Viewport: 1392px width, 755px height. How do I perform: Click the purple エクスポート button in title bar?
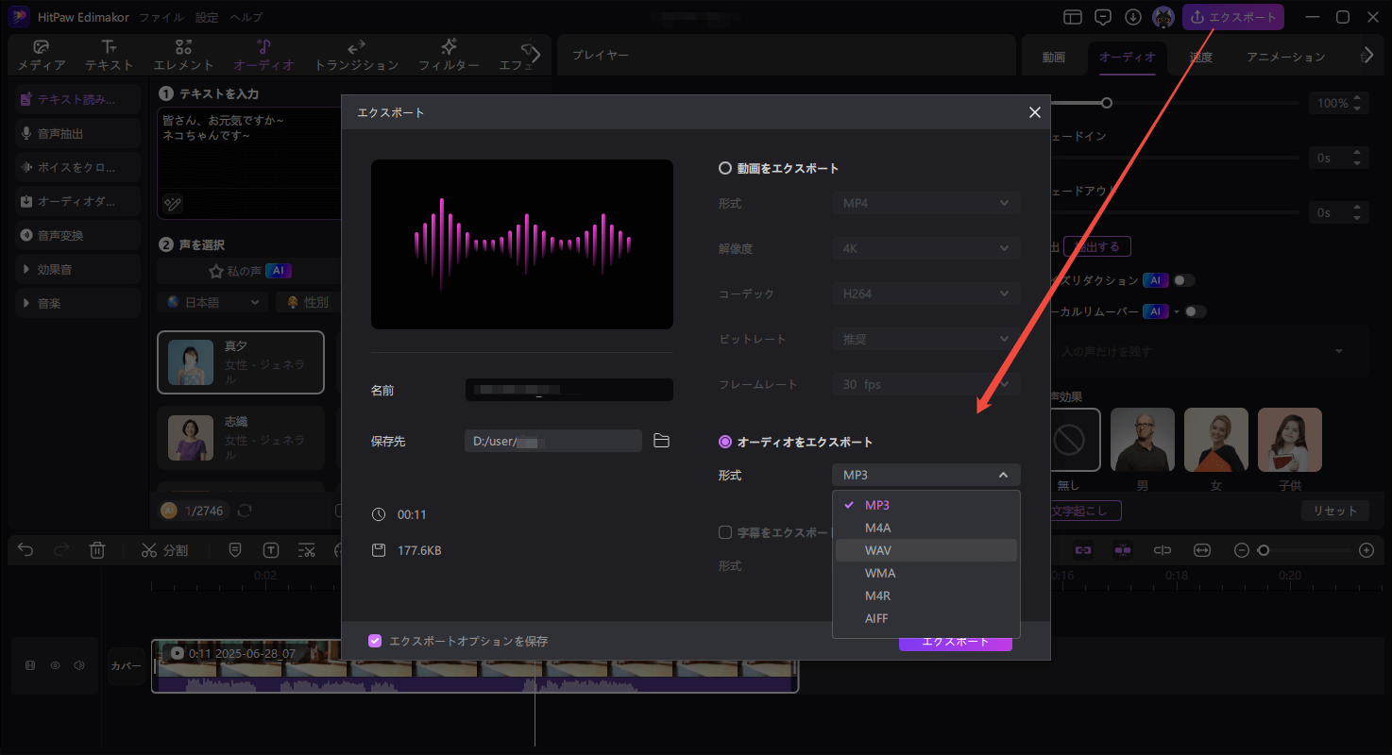1232,17
